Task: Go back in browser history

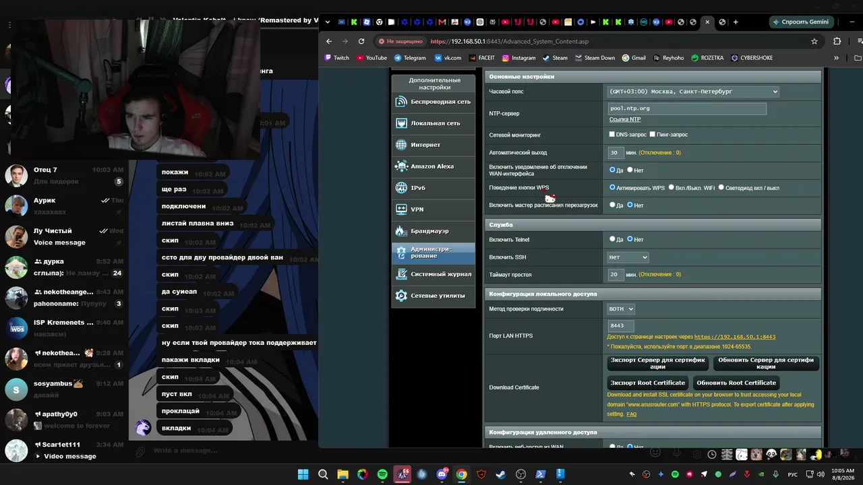Action: pyautogui.click(x=329, y=41)
